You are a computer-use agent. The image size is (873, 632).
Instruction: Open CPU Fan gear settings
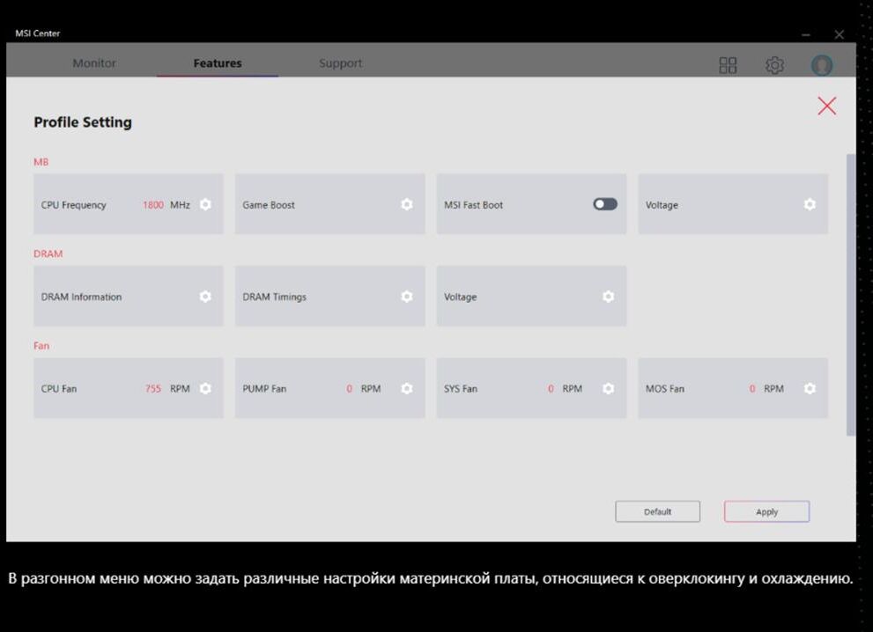click(x=205, y=388)
